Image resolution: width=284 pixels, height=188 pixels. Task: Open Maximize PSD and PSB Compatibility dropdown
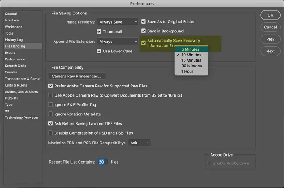click(x=139, y=143)
